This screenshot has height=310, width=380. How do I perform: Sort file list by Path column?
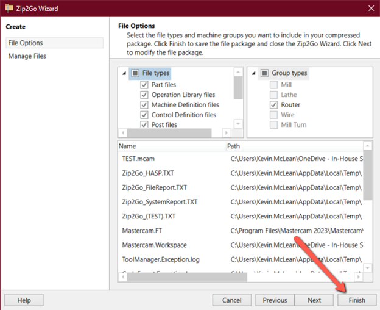coord(295,146)
